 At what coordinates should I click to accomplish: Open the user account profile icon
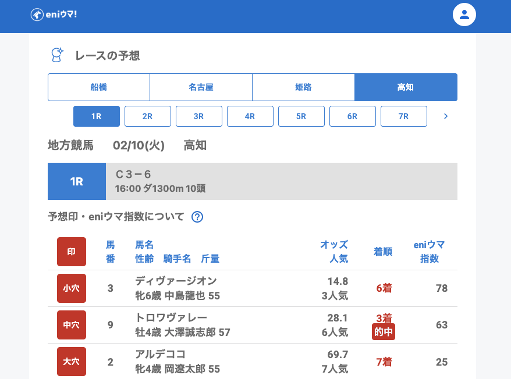(x=464, y=15)
